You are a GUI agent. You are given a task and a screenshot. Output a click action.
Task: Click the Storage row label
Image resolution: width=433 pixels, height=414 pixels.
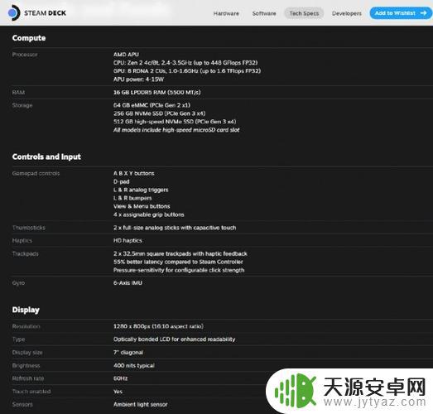tap(22, 105)
